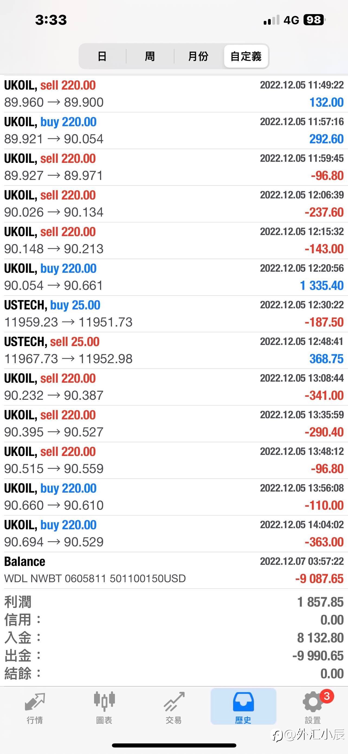The image size is (348, 754).
Task: Switch to the 周 week period
Action: [x=150, y=56]
